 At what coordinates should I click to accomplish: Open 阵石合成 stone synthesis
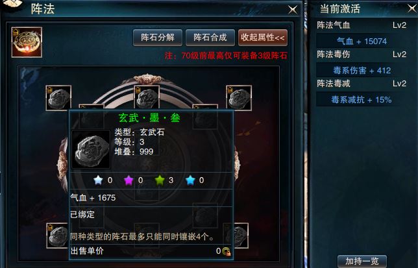coord(210,38)
